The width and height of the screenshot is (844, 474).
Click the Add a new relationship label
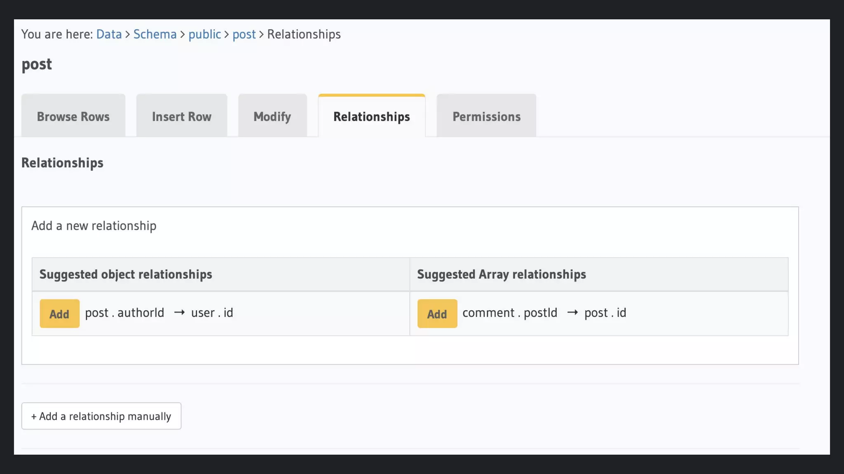pos(94,226)
